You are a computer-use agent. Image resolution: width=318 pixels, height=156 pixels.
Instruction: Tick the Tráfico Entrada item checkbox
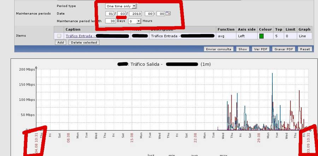pyautogui.click(x=59, y=36)
